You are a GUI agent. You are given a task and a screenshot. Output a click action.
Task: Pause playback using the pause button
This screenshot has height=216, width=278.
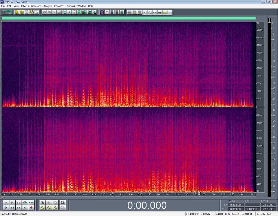[x=18, y=202]
